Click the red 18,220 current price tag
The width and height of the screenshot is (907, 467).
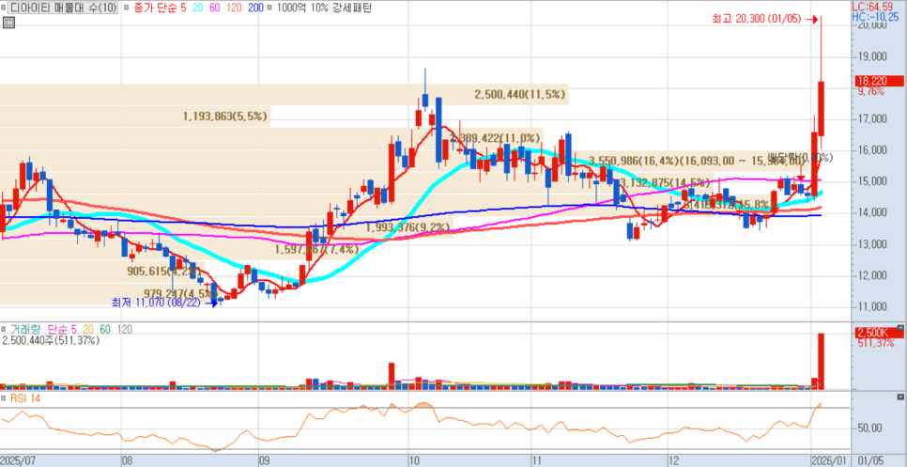coord(878,82)
